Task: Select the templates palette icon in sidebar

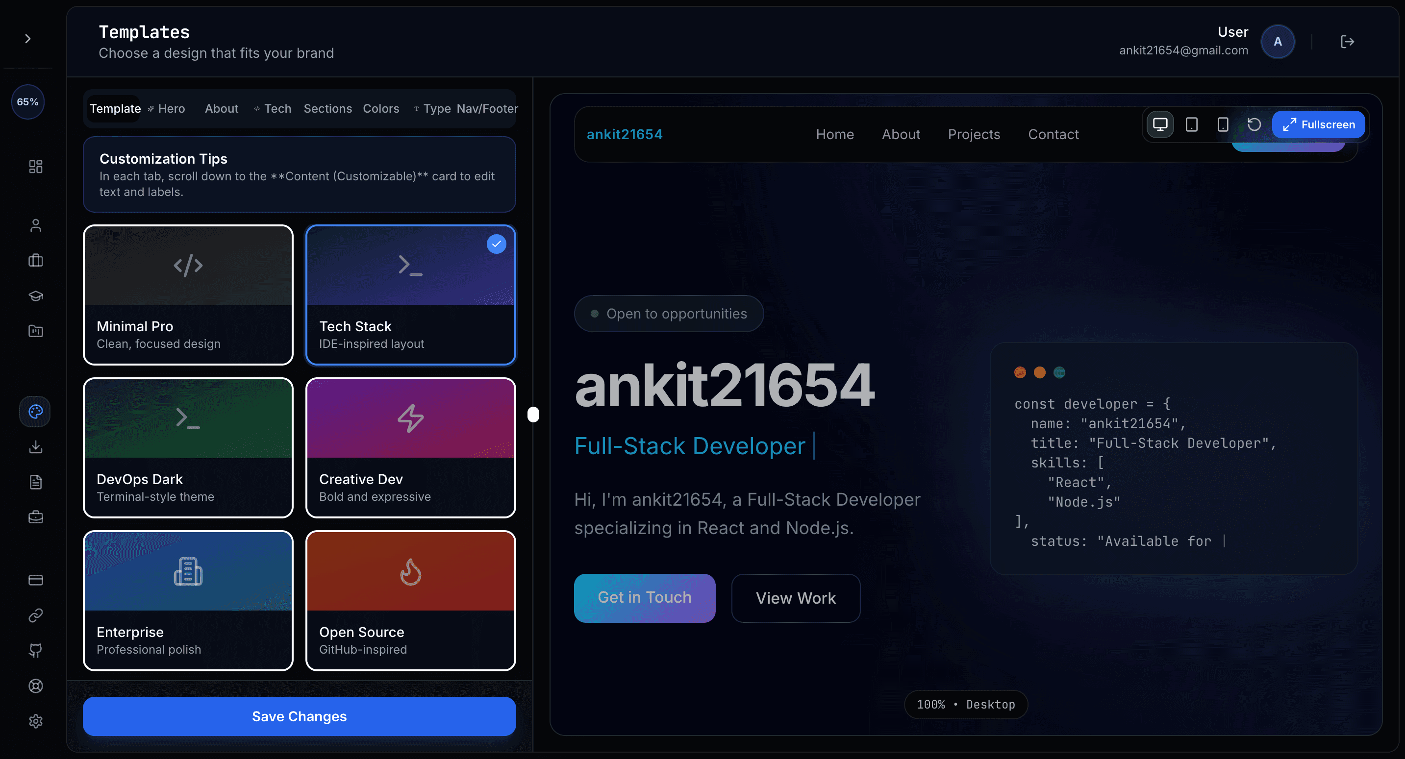Action: click(x=35, y=411)
